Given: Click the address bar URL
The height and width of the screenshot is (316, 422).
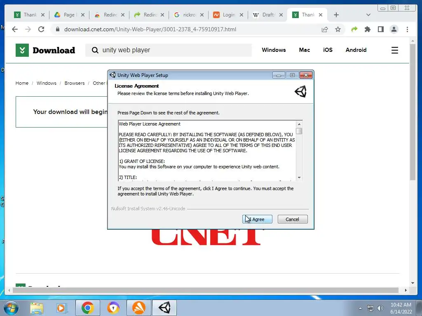Looking at the screenshot, I should tap(150, 29).
